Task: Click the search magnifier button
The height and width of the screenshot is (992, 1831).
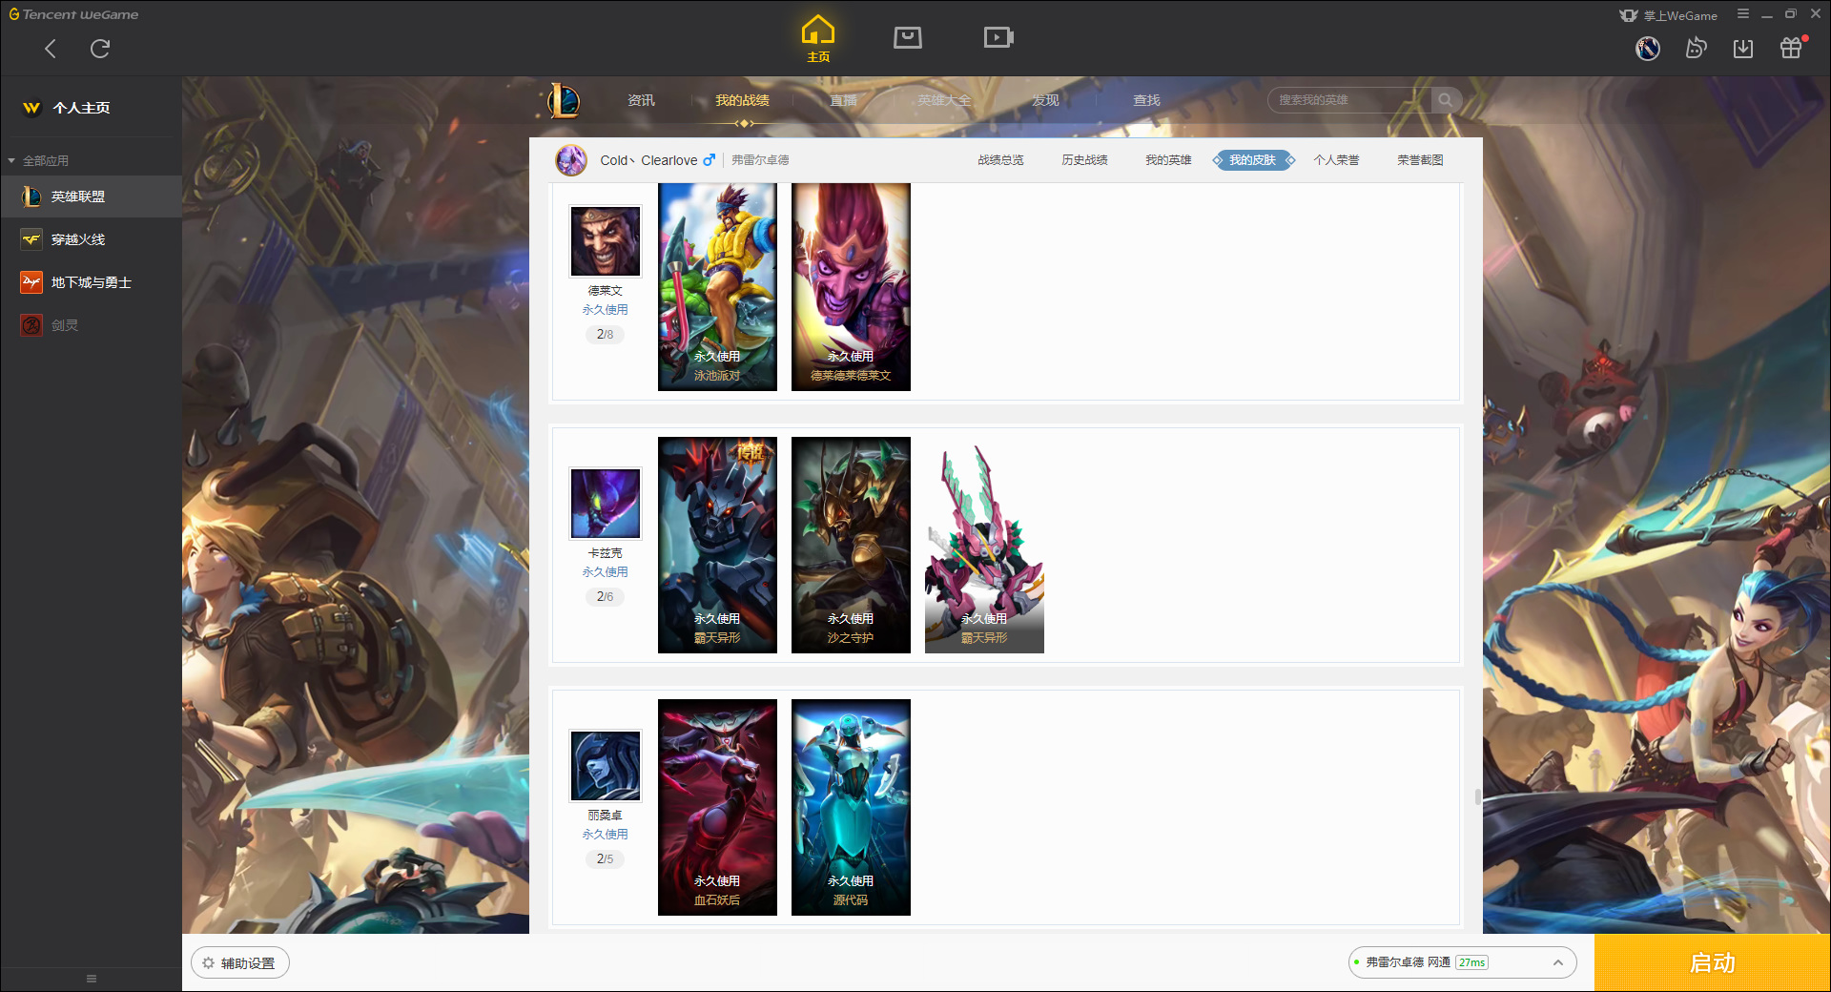Action: pos(1446,100)
